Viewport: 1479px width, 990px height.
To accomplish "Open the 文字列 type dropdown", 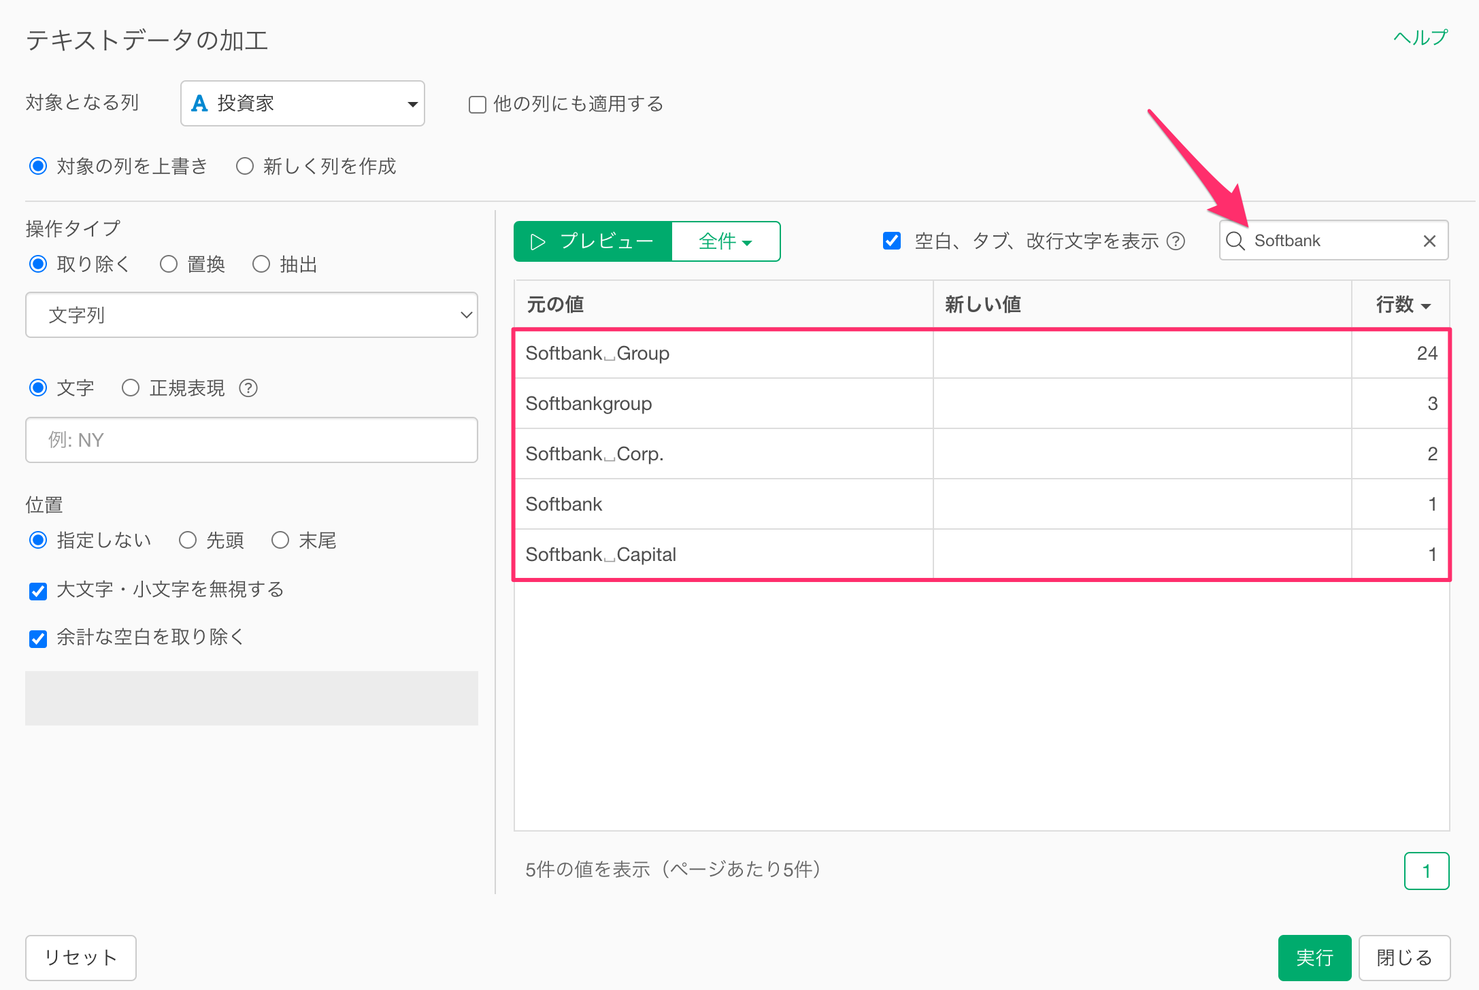I will (252, 315).
